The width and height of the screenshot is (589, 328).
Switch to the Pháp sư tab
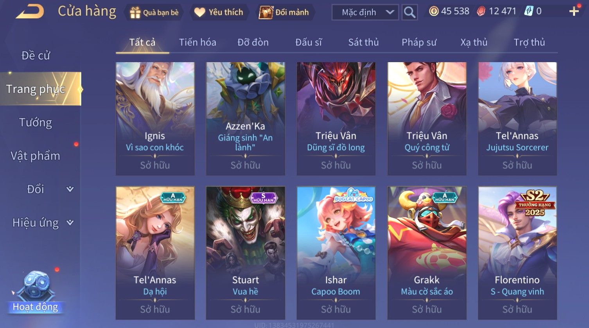[419, 42]
